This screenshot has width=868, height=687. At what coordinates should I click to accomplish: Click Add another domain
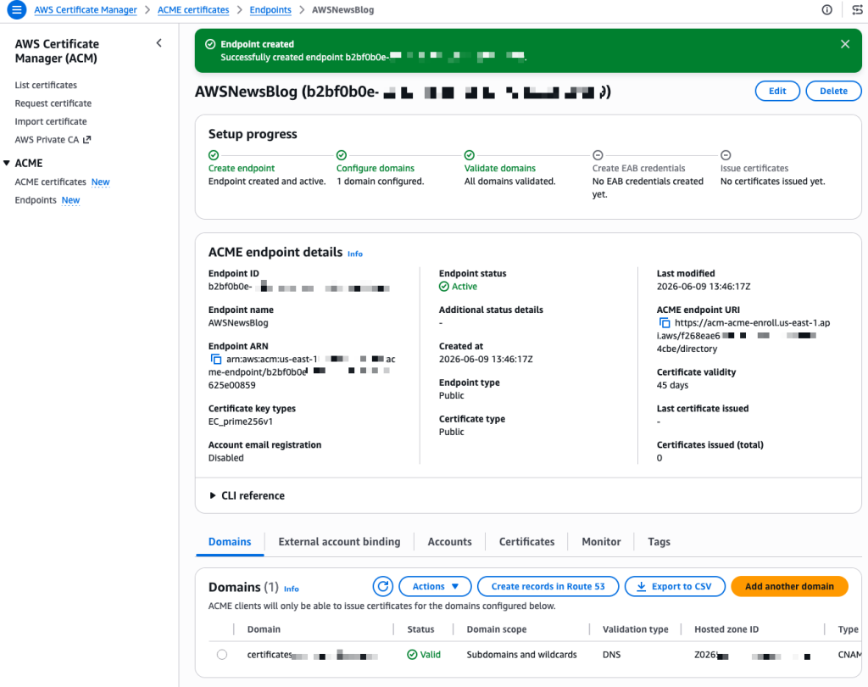[789, 586]
